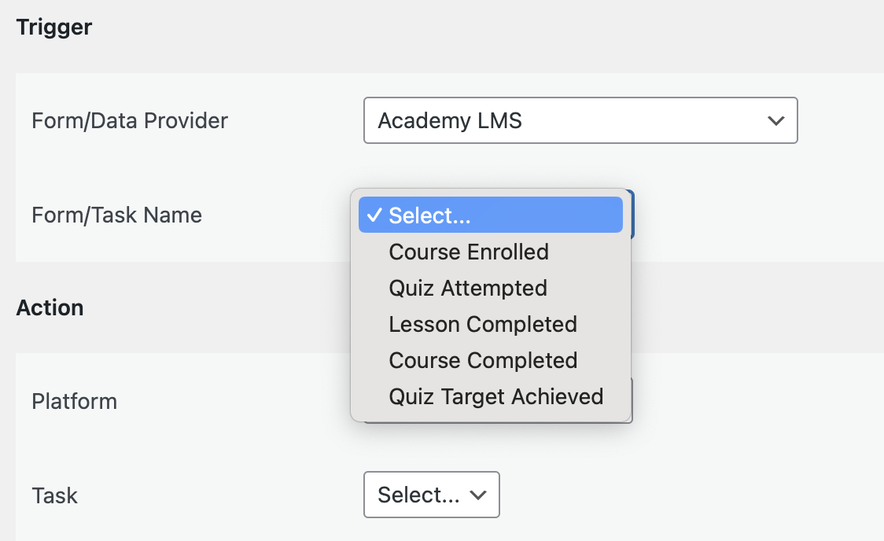Choose 'Lesson Completed' as the trigger task
The width and height of the screenshot is (884, 541).
click(x=482, y=324)
